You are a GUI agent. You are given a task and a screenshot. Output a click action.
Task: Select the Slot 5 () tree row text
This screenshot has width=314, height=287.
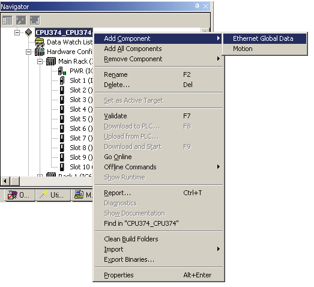(81, 119)
